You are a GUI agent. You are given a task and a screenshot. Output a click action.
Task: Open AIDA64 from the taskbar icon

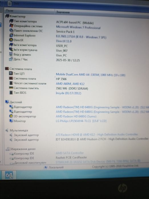pyautogui.click(x=9, y=175)
